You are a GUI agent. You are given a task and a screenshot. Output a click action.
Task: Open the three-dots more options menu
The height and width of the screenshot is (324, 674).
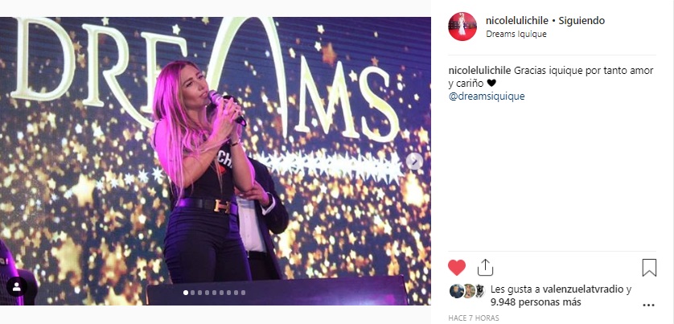tap(648, 306)
